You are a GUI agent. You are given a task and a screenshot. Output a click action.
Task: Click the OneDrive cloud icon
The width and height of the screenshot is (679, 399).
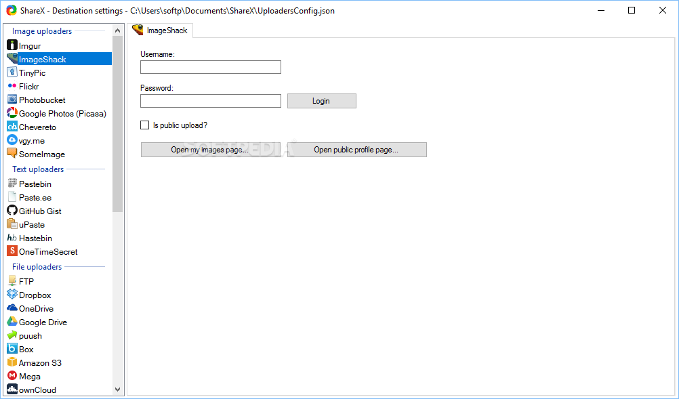(x=12, y=308)
